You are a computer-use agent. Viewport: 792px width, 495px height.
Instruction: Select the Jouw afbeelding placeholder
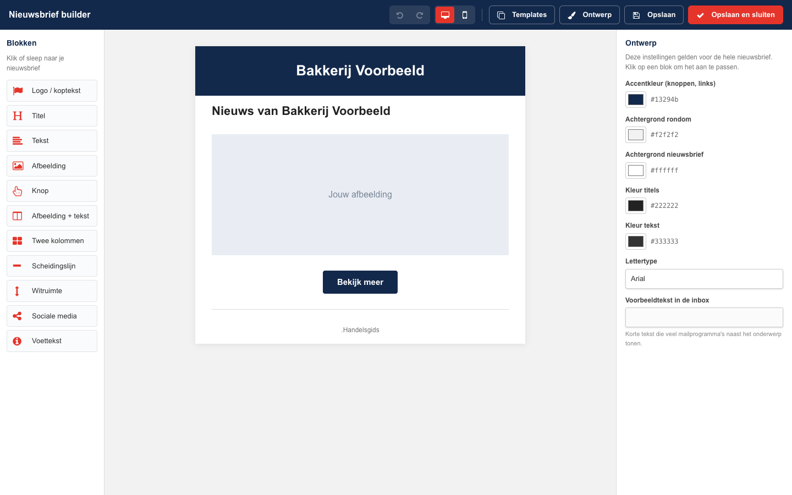tap(360, 195)
